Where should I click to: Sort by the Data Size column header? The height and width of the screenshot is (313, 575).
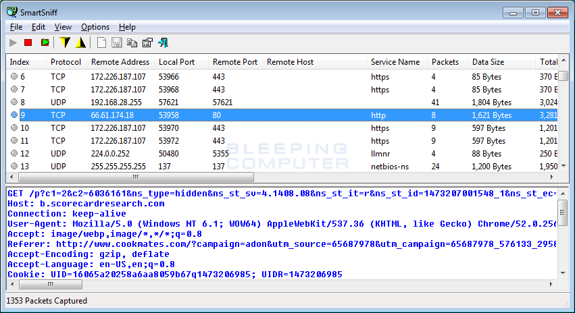pos(501,62)
